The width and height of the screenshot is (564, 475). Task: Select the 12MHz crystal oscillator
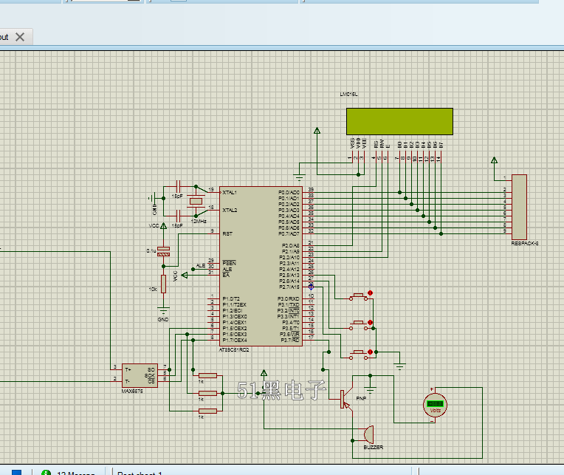coord(196,201)
